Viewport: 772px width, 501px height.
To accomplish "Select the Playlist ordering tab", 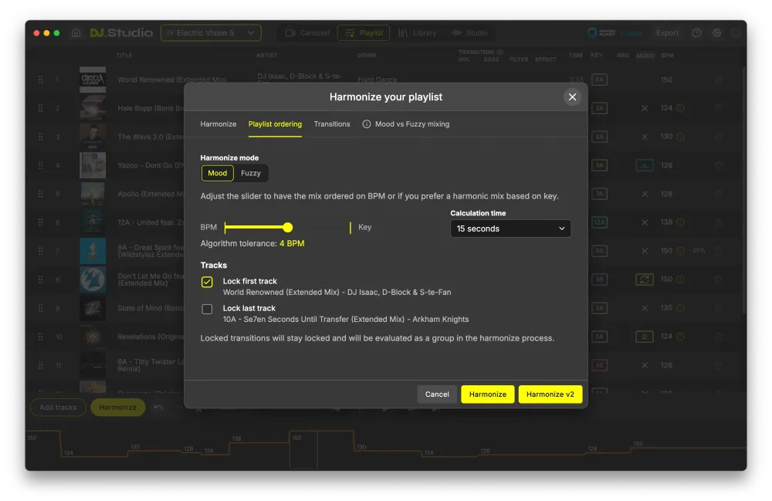I will click(x=275, y=124).
